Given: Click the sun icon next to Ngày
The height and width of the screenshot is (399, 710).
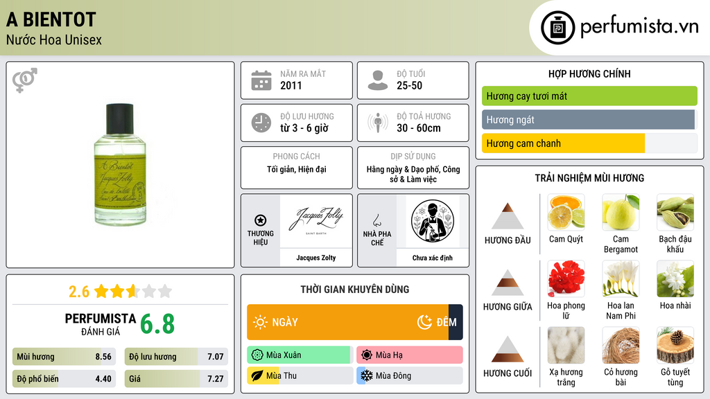Looking at the screenshot, I should click(x=260, y=322).
